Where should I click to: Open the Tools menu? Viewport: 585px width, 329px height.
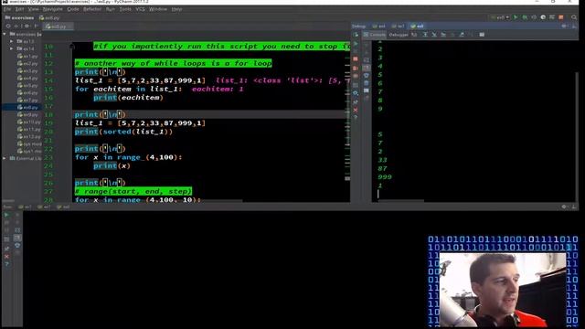point(125,9)
